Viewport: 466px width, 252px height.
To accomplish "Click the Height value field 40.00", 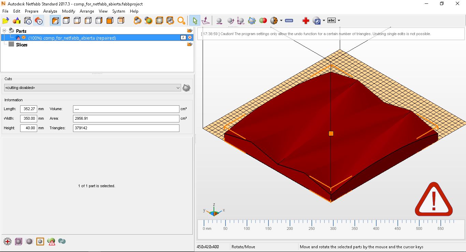I will [29, 128].
